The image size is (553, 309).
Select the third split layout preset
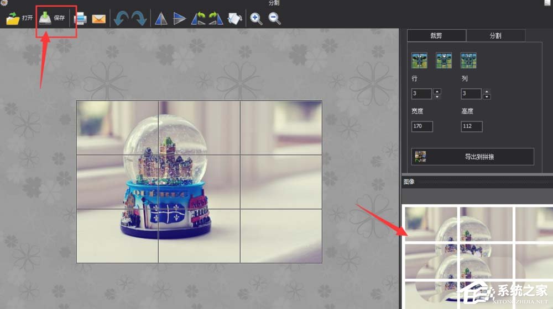[x=468, y=61]
